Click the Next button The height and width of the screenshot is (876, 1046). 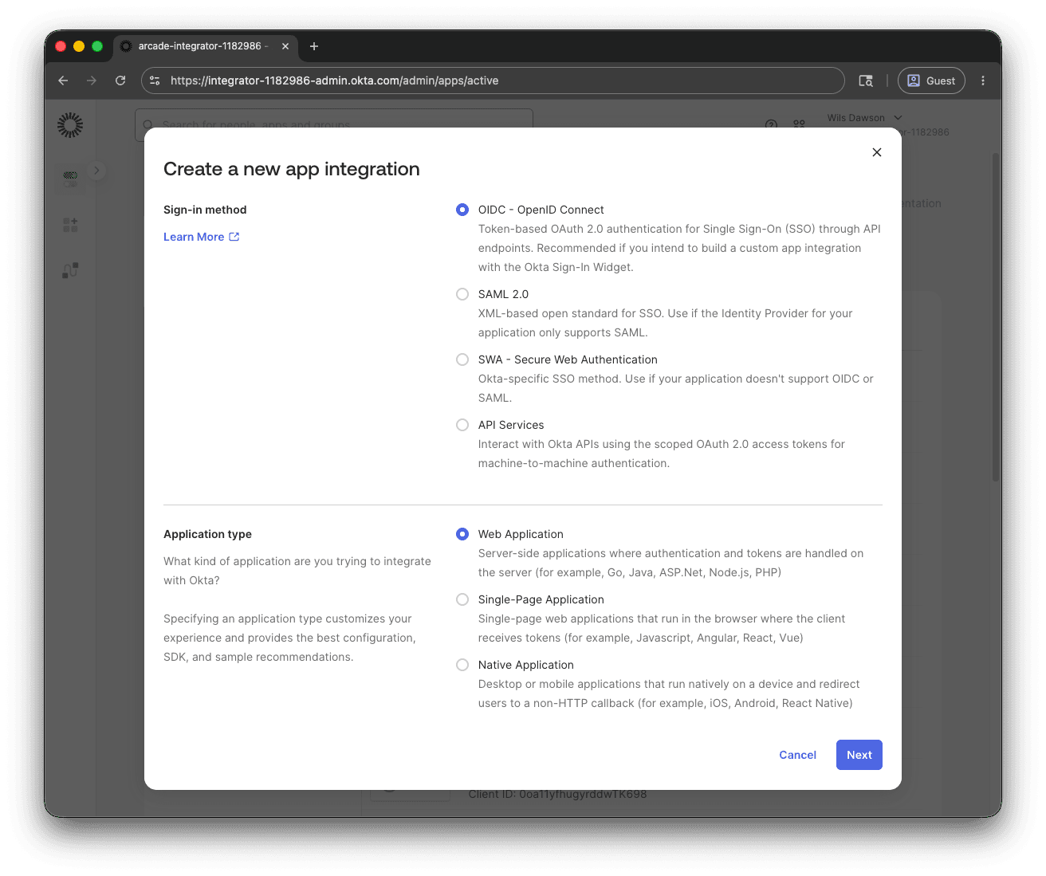[859, 755]
